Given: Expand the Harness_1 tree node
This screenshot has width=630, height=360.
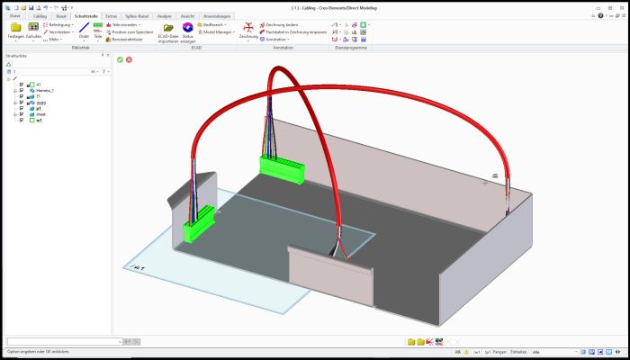Looking at the screenshot, I should (14, 89).
